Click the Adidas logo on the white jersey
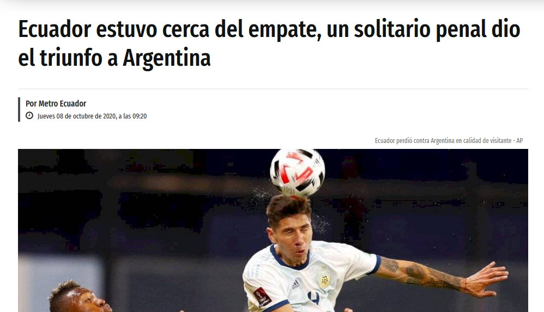 coord(295,284)
